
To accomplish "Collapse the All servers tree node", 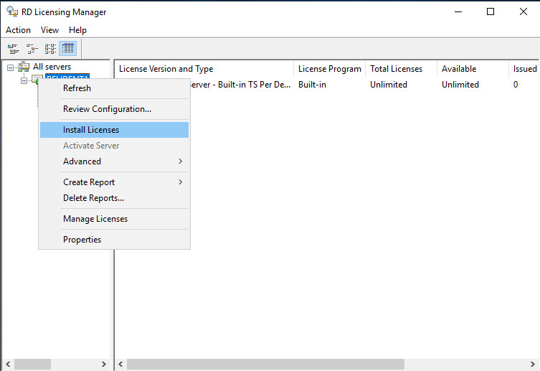I will [x=11, y=67].
